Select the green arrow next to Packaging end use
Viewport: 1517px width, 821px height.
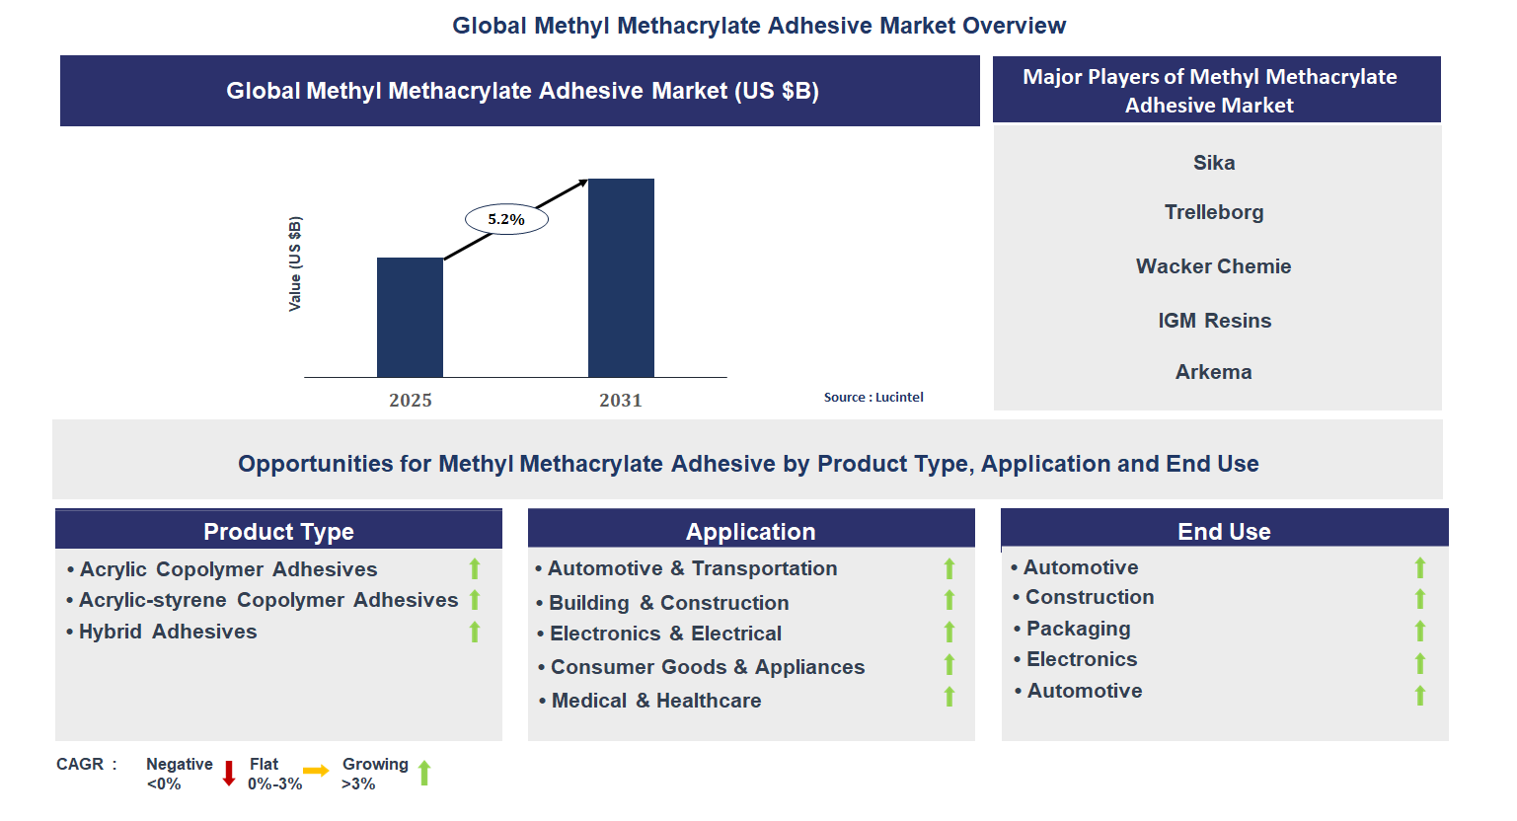coord(1419,629)
